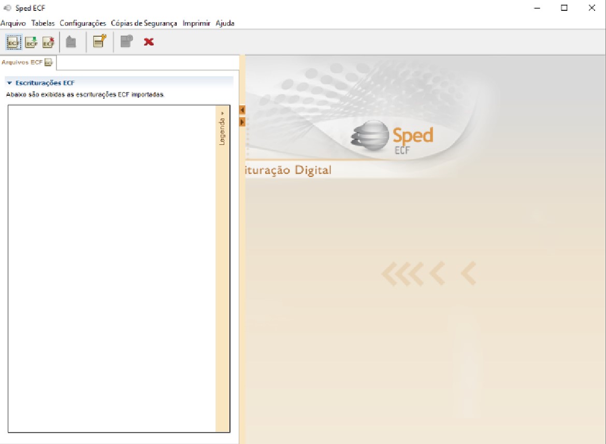Click the grayed-out clipboard toolbar icon
This screenshot has height=444, width=606.
pyautogui.click(x=71, y=42)
